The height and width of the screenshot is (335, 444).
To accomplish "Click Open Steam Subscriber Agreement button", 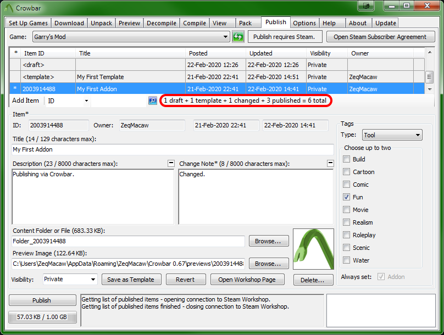I will (380, 37).
